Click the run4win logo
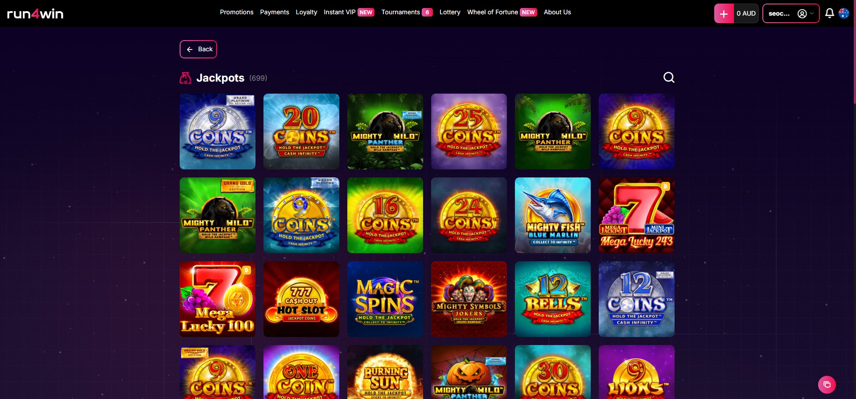The image size is (856, 399). 35,14
